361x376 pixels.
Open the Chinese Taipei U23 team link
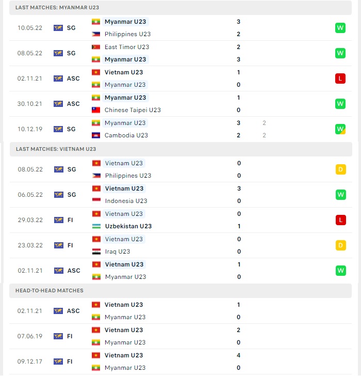[x=133, y=110]
